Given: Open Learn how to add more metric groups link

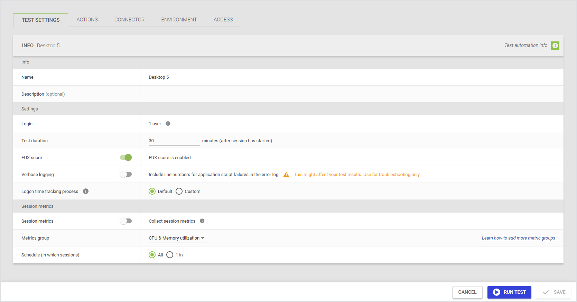Looking at the screenshot, I should coord(518,238).
